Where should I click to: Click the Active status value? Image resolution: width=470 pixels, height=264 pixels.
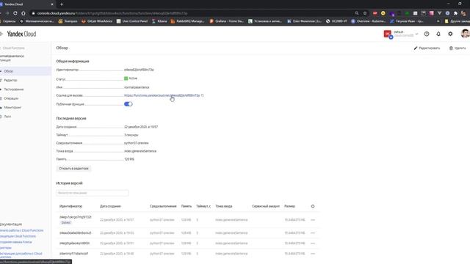[x=131, y=78]
